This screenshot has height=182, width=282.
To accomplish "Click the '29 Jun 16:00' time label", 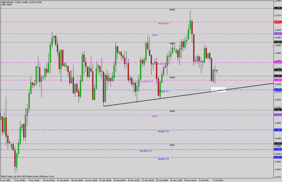I will click(x=190, y=180).
